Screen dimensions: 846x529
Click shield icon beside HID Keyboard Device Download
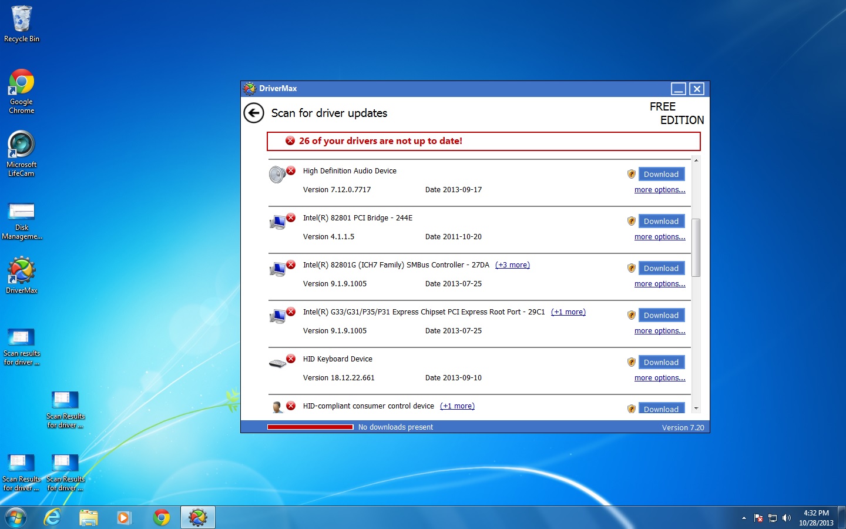(632, 362)
